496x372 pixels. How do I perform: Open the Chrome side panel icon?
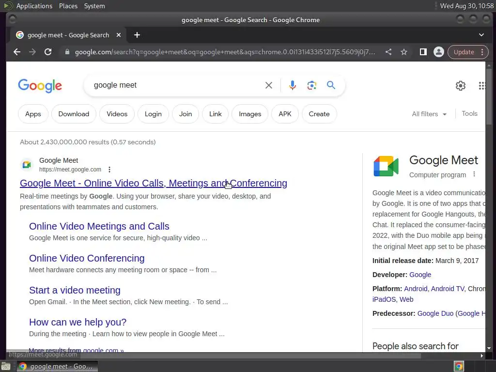[x=423, y=52]
